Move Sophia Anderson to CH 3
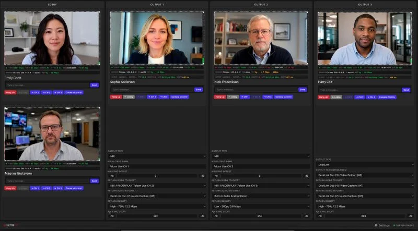 [164, 97]
